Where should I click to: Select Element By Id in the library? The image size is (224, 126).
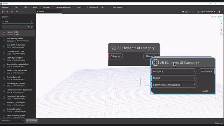(17, 33)
